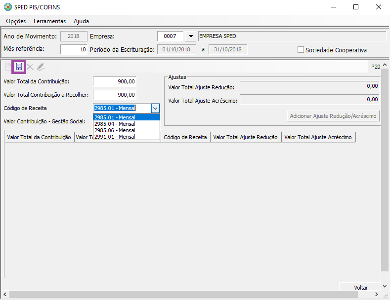Screen dimensions: 390x300
Task: Click the Mês referência input field
Action: pyautogui.click(x=74, y=49)
